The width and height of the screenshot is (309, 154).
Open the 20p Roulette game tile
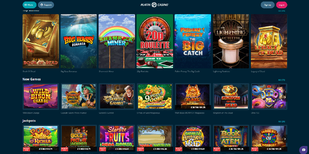tap(155, 41)
